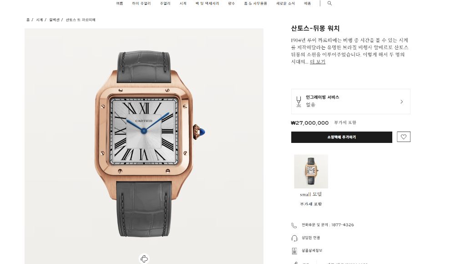Click the 상담원 연결 link
The image size is (466, 264).
pyautogui.click(x=310, y=238)
